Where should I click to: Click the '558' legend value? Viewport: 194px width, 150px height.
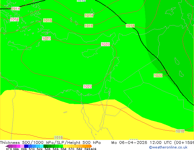(x=63, y=149)
